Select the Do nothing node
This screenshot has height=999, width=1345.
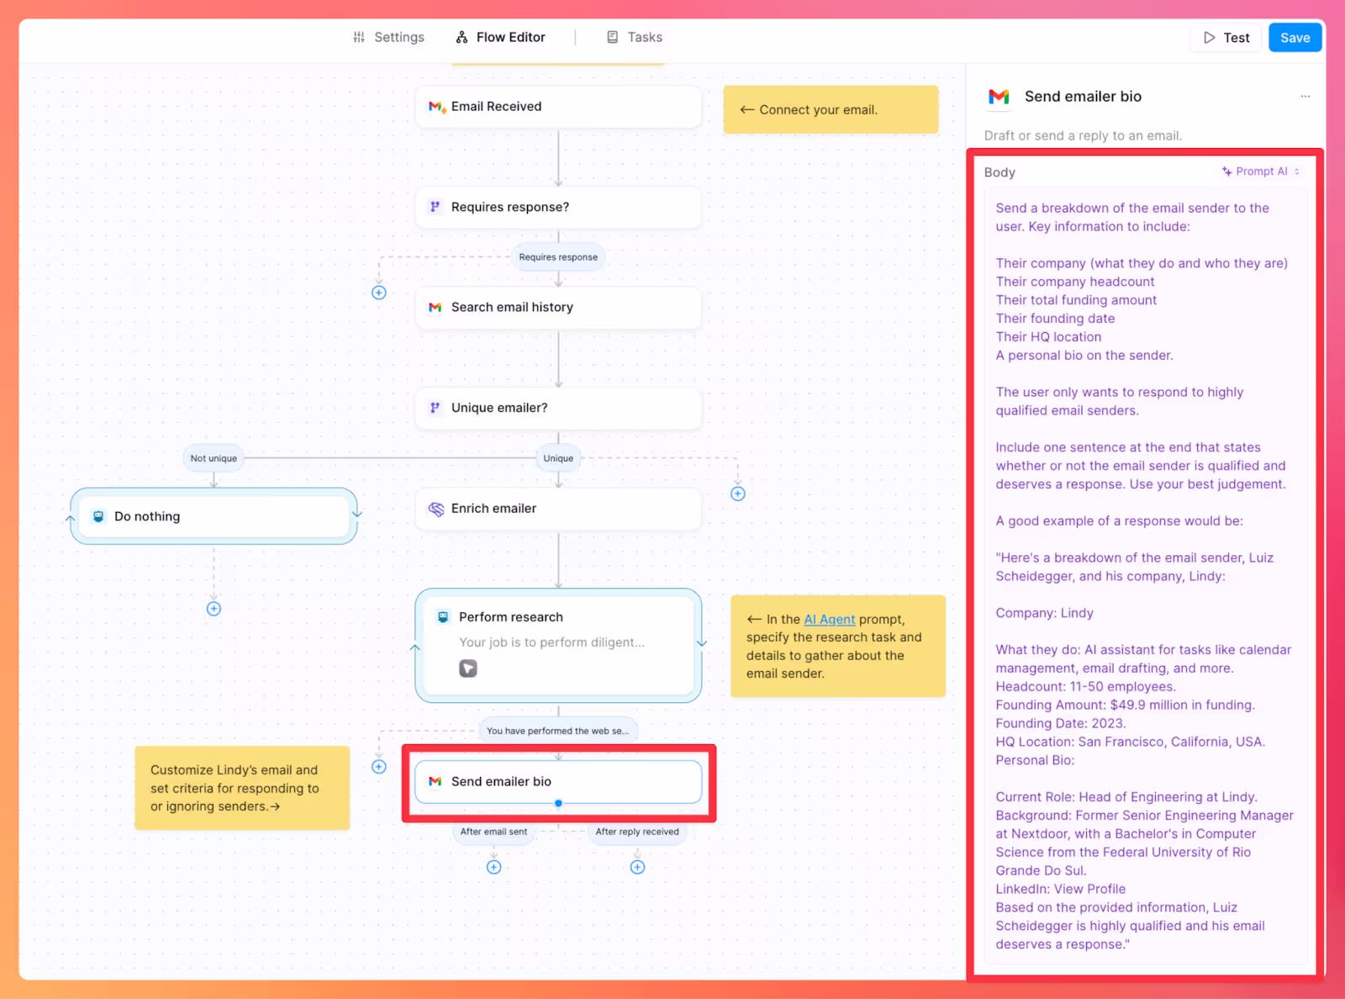click(214, 516)
